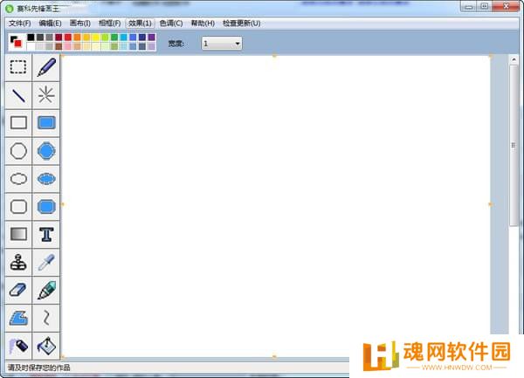Open the 检查更新(U) menu
Screen dimensions: 524x378
click(241, 23)
